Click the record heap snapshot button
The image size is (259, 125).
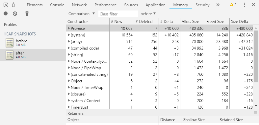tap(6, 13)
